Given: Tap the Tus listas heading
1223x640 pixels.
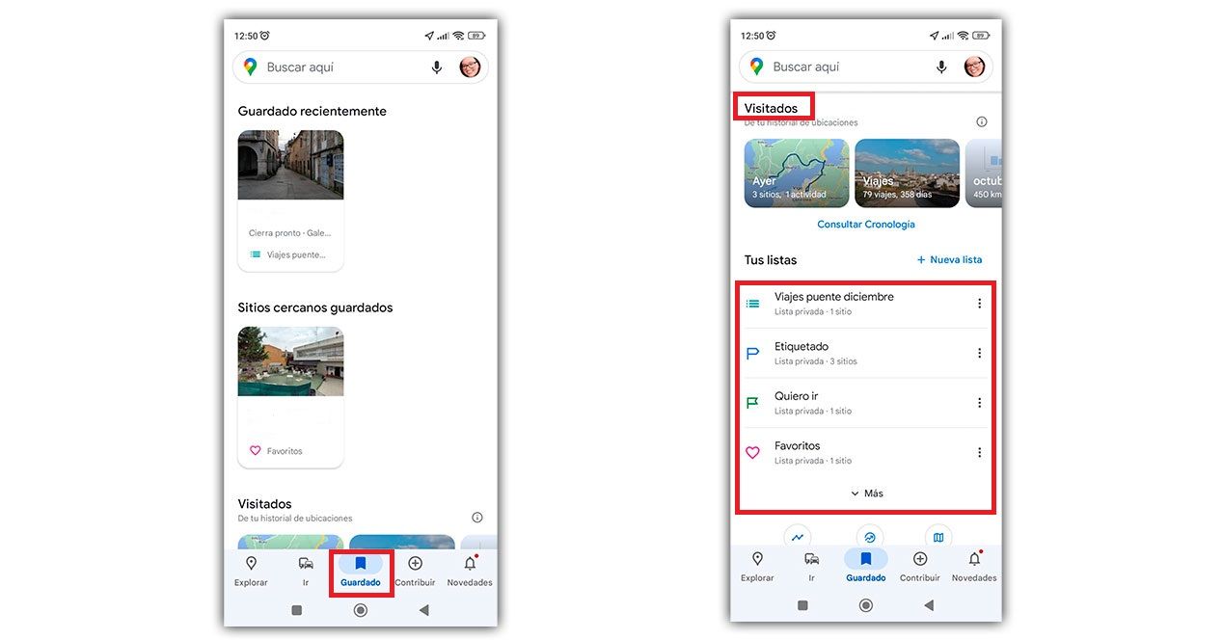Looking at the screenshot, I should (x=771, y=260).
